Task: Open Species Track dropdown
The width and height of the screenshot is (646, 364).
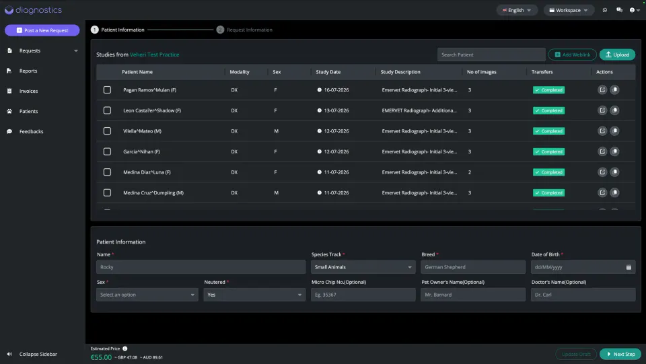Action: (x=363, y=267)
